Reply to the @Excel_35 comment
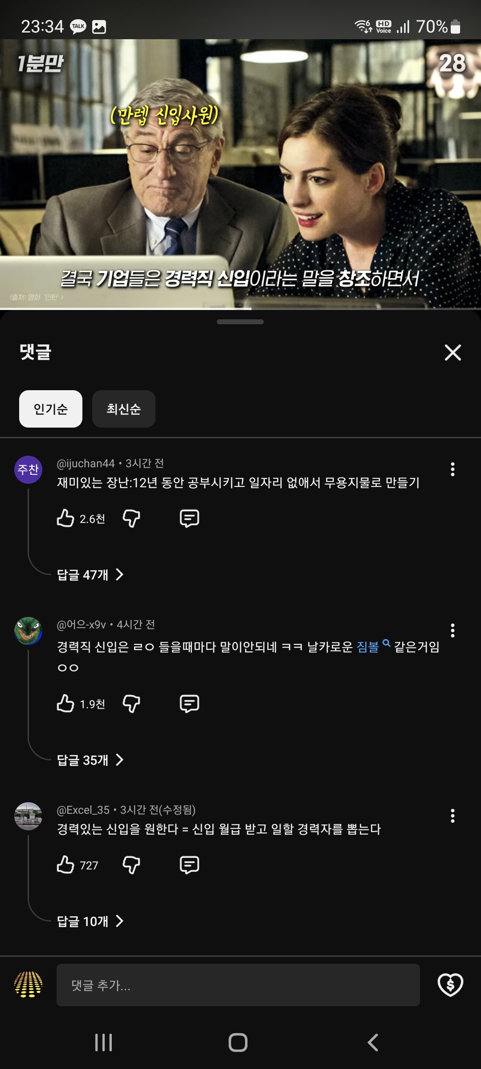 click(189, 865)
